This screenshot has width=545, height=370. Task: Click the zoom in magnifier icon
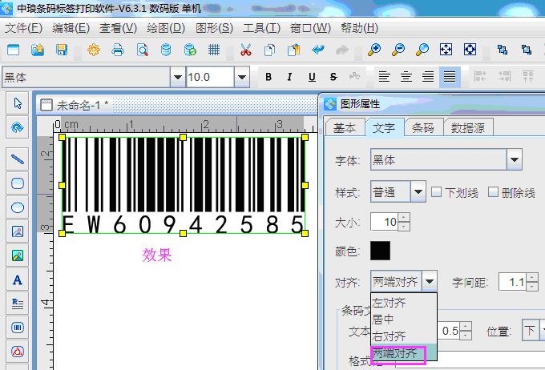[374, 50]
